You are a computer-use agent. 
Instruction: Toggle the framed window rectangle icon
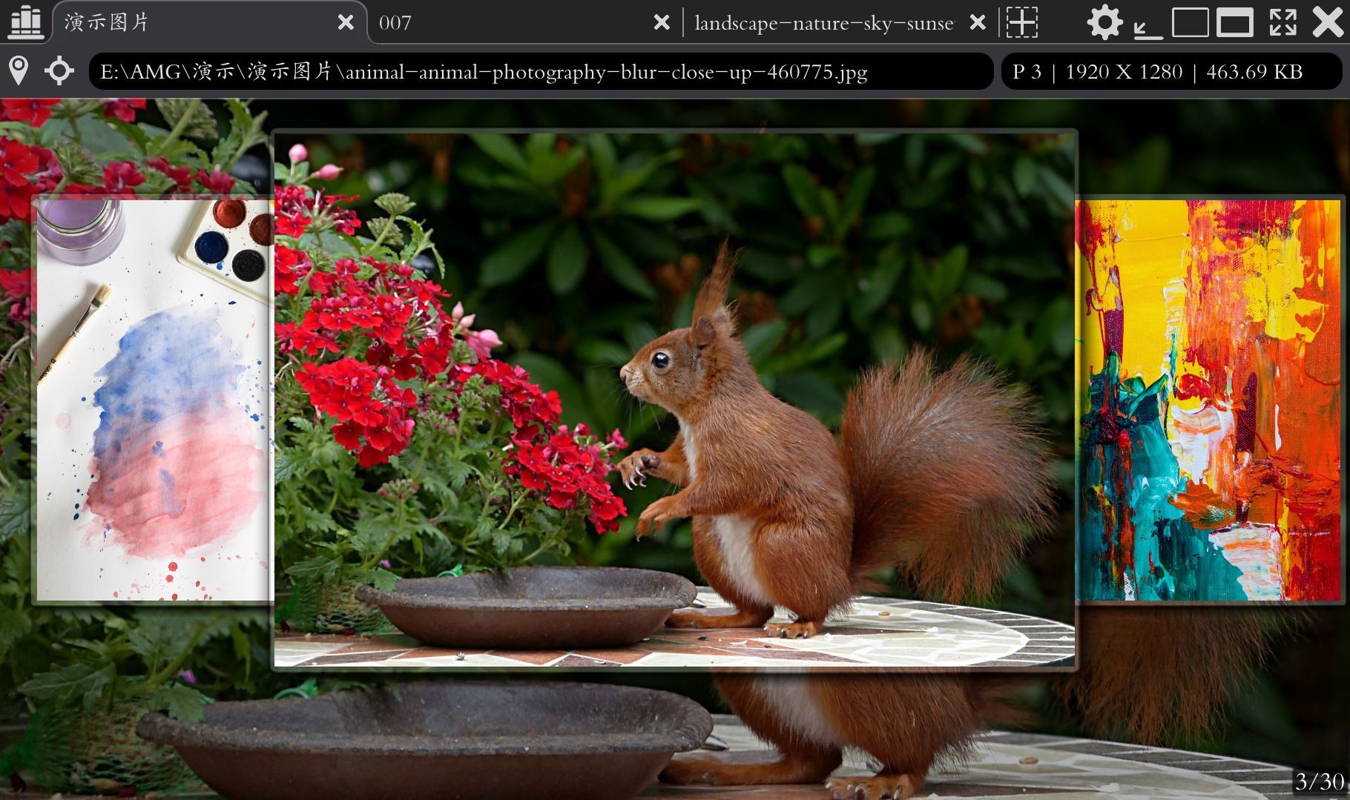1234,22
